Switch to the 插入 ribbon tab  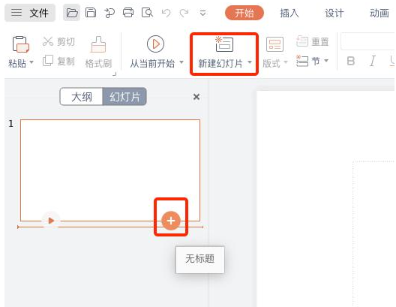[289, 13]
